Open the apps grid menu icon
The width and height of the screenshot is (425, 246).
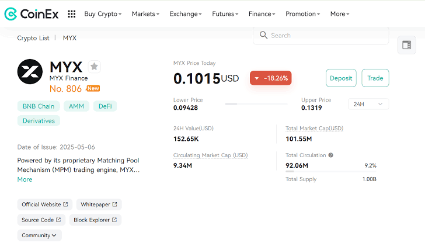click(72, 13)
